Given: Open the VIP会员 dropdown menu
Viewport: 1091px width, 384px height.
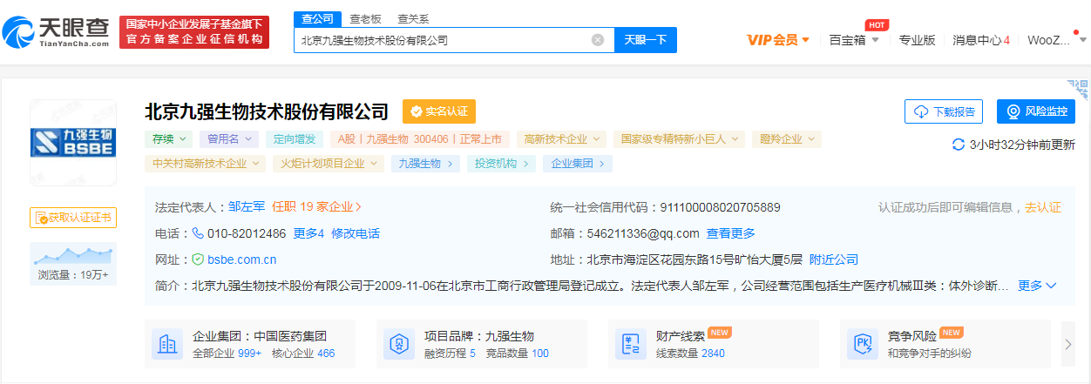Looking at the screenshot, I should pos(779,40).
